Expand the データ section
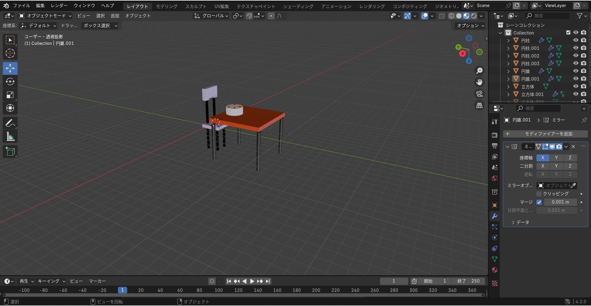The width and height of the screenshot is (591, 306). tap(520, 222)
